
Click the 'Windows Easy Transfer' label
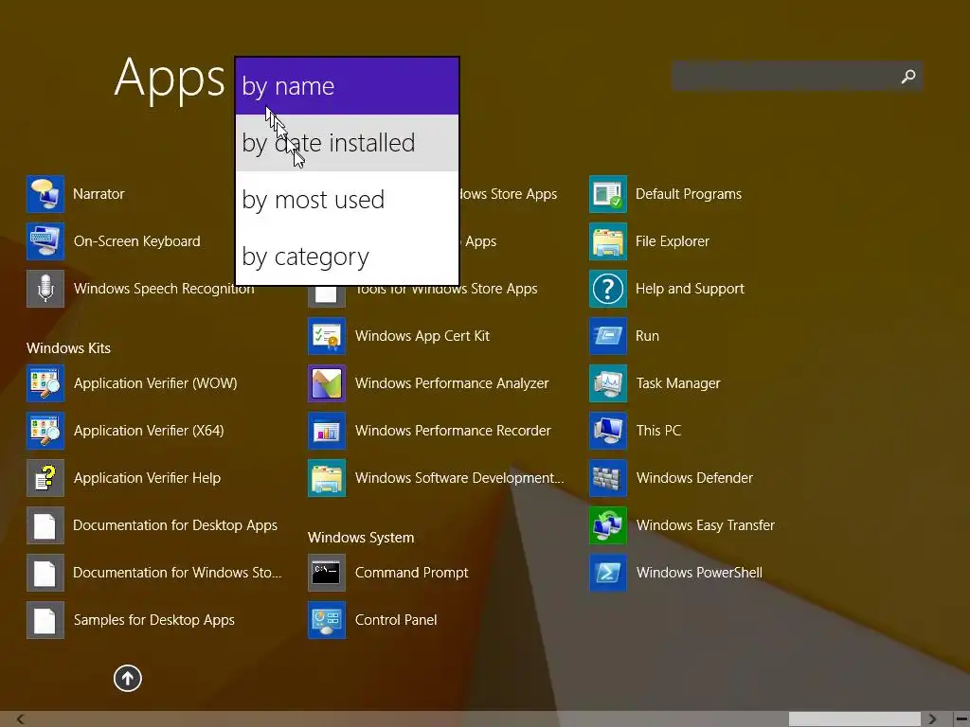coord(705,525)
